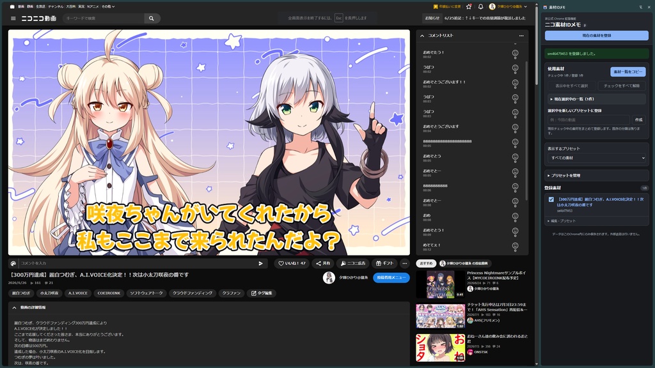The image size is (655, 368).
Task: Click 現在の素材を登録 button
Action: pyautogui.click(x=597, y=36)
